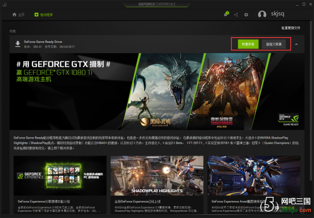Open the notifications bell icon
This screenshot has height=218, width=314.
(x=226, y=14)
